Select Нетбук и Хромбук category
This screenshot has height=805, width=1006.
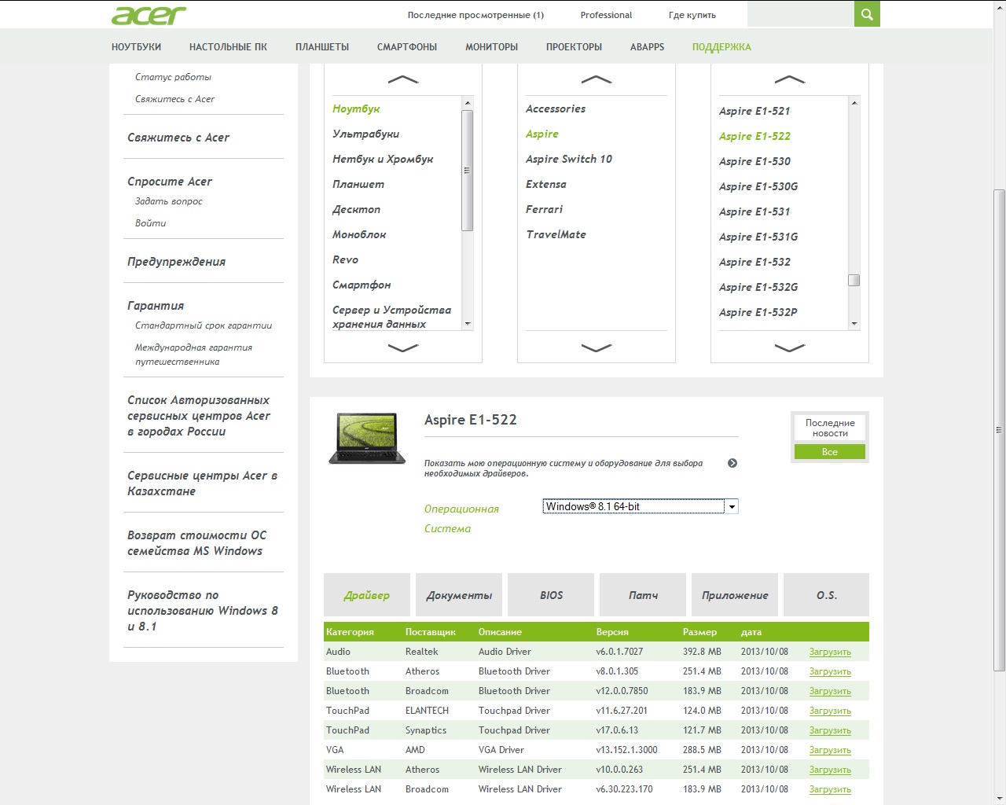coord(383,159)
